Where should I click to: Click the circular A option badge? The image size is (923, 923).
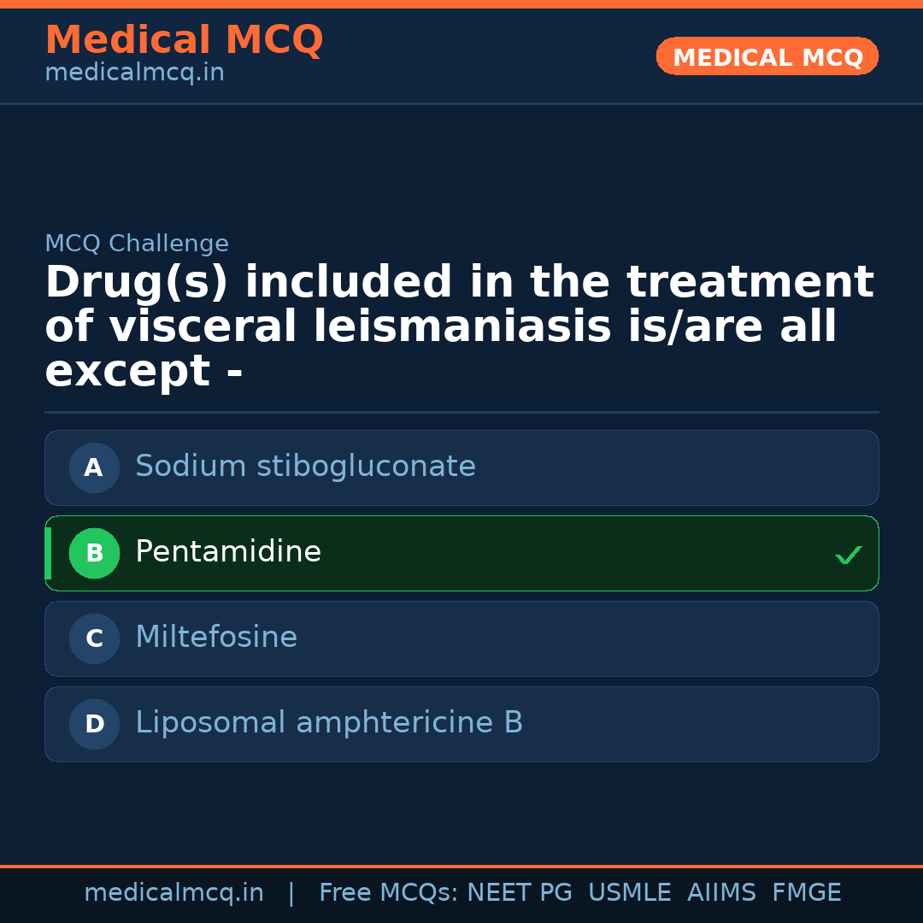click(94, 467)
